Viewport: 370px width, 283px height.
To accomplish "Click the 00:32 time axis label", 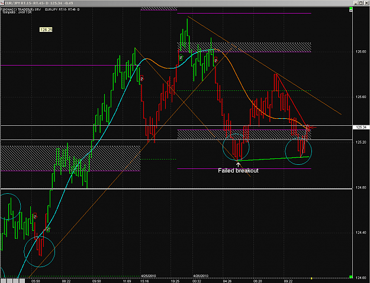I will (x=197, y=281).
